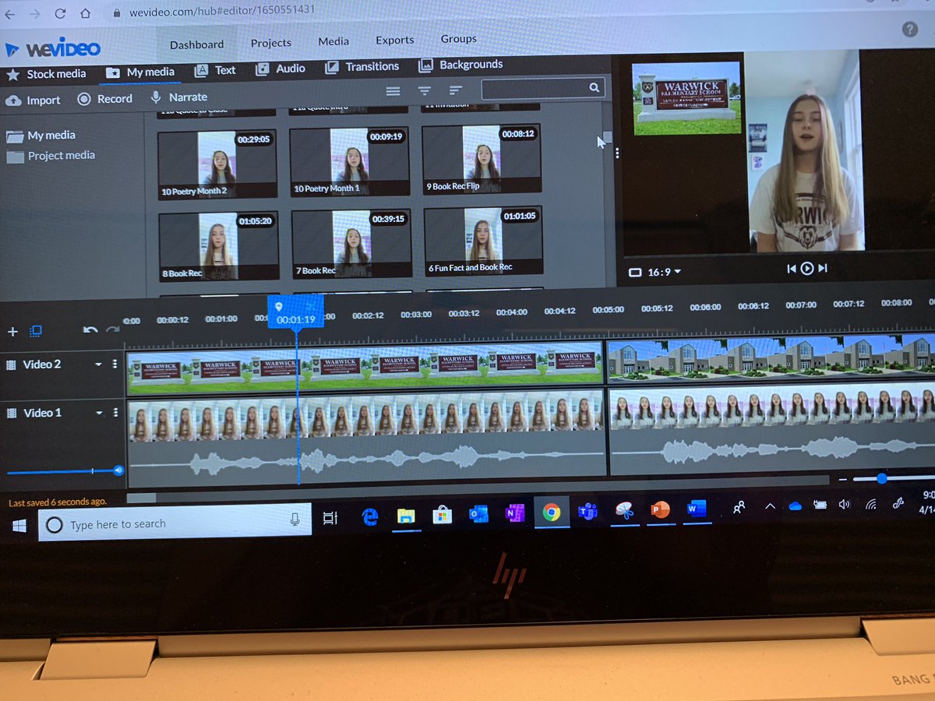Screen dimensions: 935x701
Task: Open the Text panel
Action: click(215, 70)
